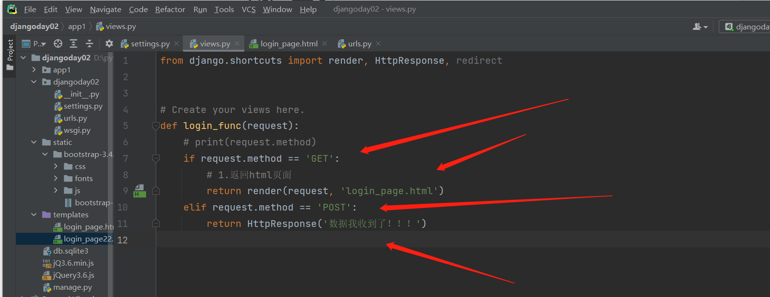The height and width of the screenshot is (297, 770).
Task: Open the Run menu
Action: coord(200,9)
